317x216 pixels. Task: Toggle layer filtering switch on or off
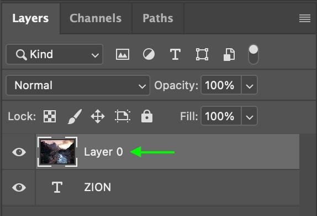tap(253, 54)
